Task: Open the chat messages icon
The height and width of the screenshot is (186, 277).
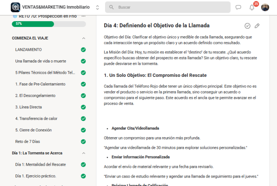Action: [238, 7]
